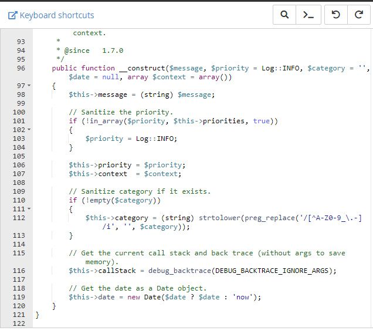The height and width of the screenshot is (334, 373).
Task: Click the version text '1.7.0'
Action: coord(113,50)
